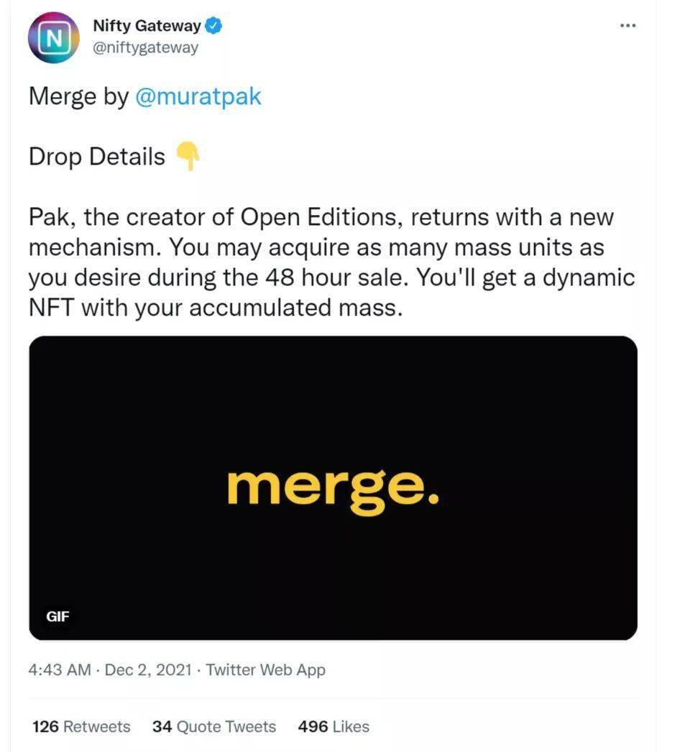Image resolution: width=680 pixels, height=752 pixels.
Task: Play the black merge GIF preview
Action: (x=334, y=487)
